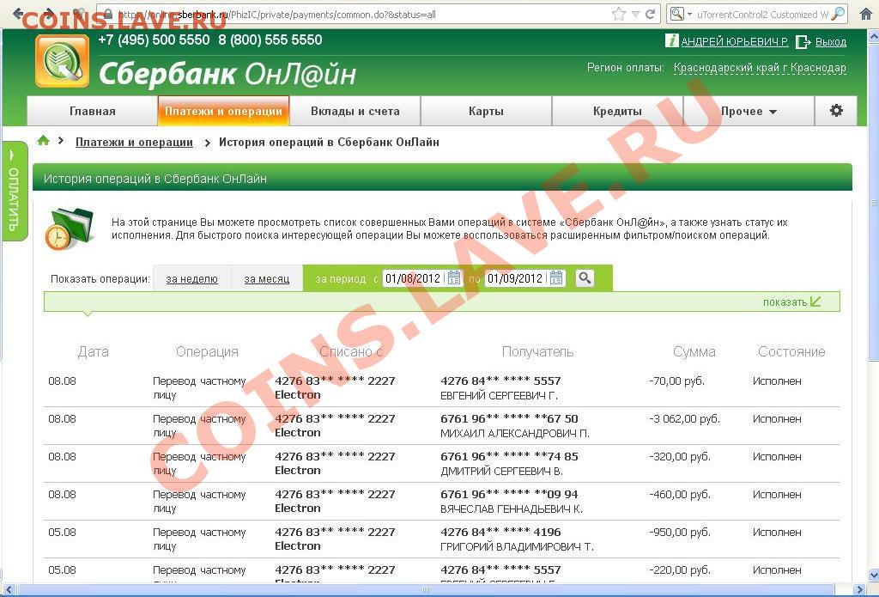Screen dimensions: 879x597
Task: Log out using the Выход link
Action: pyautogui.click(x=831, y=41)
